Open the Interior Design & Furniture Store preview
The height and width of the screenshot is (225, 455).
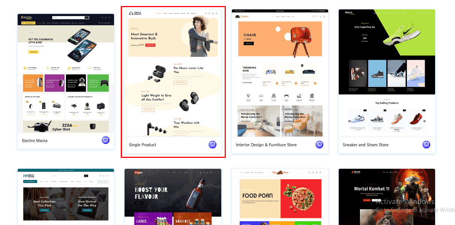tap(280, 73)
